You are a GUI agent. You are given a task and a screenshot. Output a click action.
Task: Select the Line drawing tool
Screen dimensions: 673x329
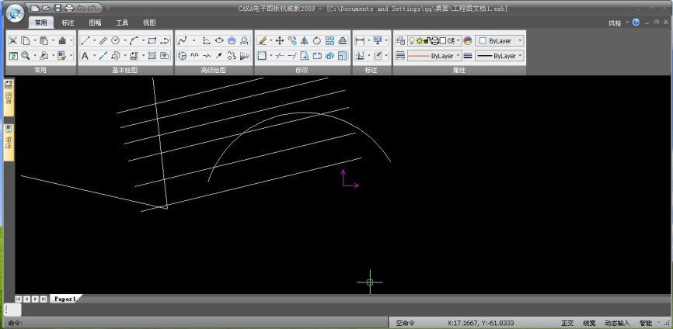[x=85, y=40]
